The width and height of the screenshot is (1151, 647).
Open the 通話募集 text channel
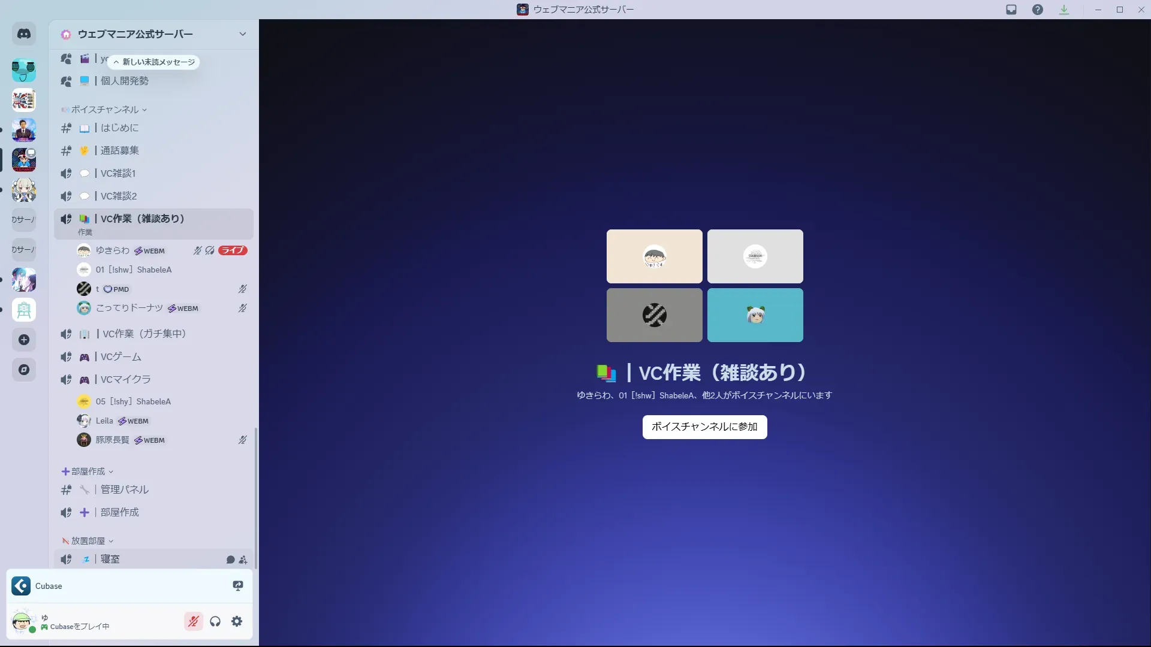coord(119,150)
